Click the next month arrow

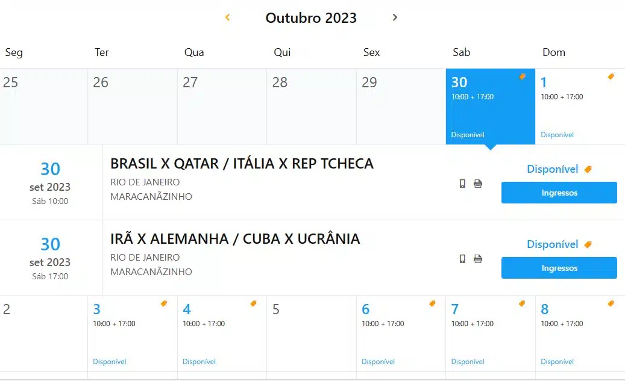tap(395, 17)
